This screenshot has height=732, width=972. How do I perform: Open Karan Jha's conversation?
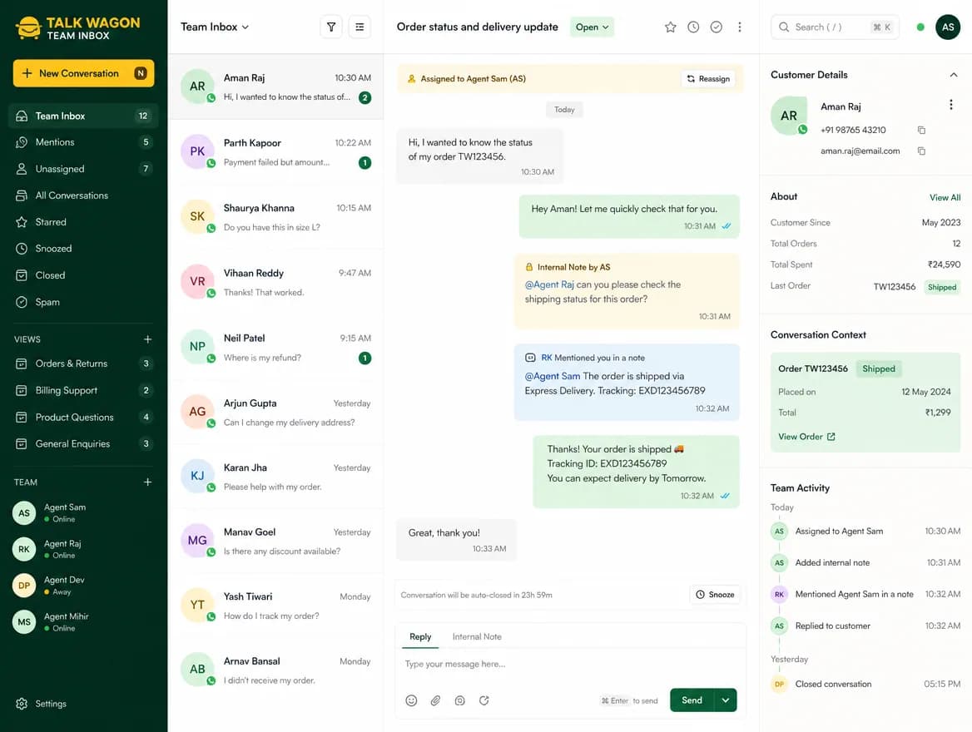[x=275, y=477]
